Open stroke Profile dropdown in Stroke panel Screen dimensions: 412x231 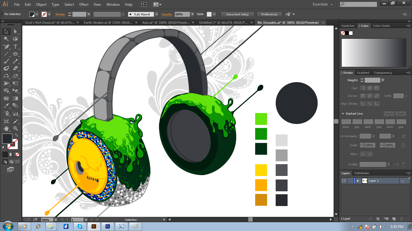point(388,165)
